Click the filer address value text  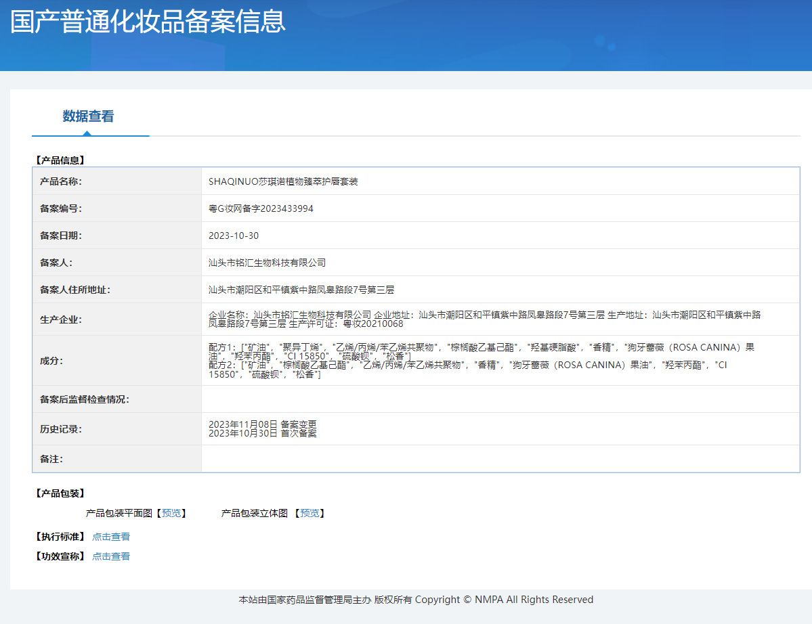coord(301,290)
